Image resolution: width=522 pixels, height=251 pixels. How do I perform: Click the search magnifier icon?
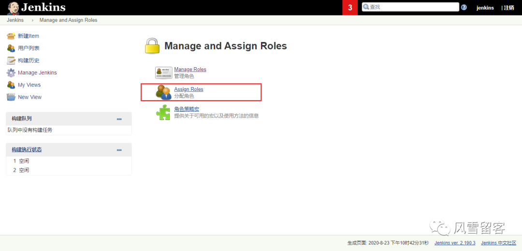[366, 7]
